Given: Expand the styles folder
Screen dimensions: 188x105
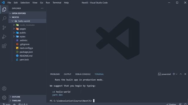Looking at the screenshot, I should [x=27, y=36].
